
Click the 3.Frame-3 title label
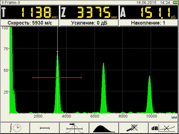click(x=11, y=3)
